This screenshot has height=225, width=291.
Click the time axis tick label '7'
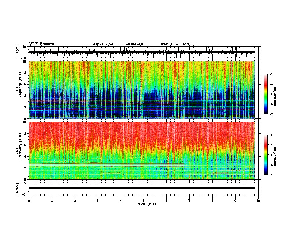190,201
